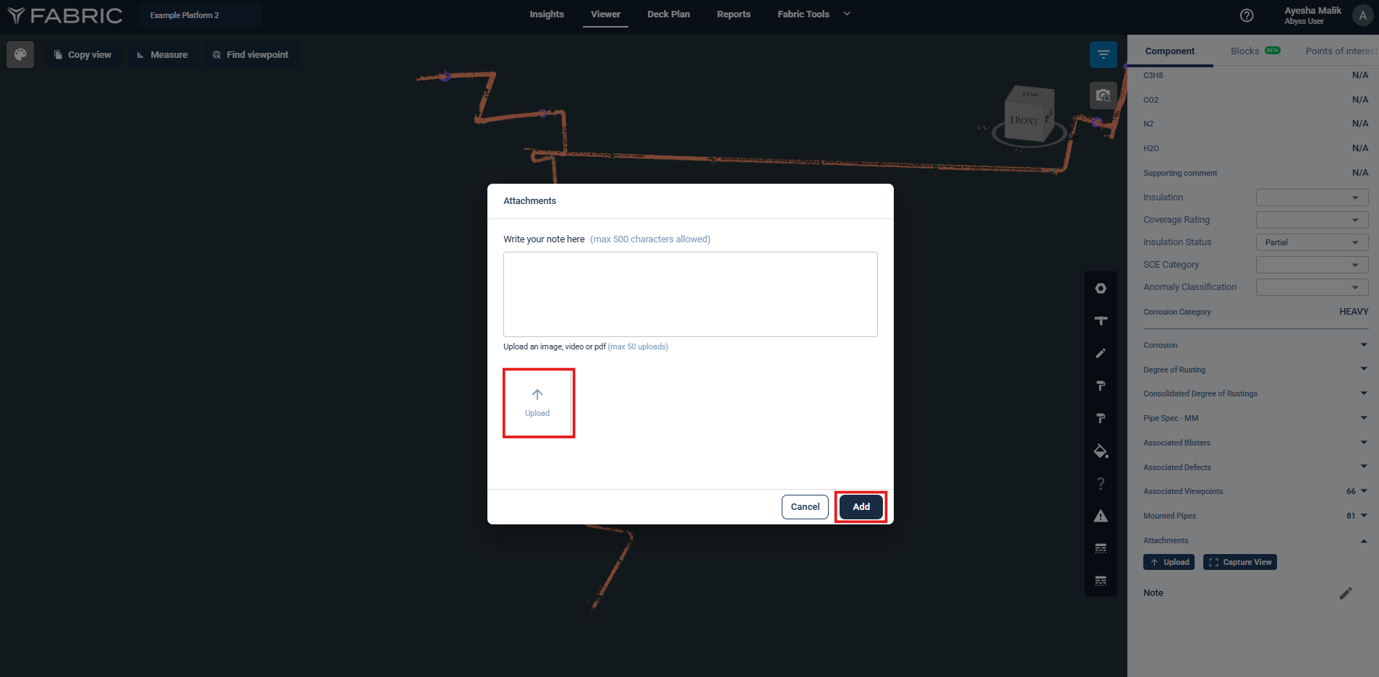
Task: Open the help question mark icon
Action: coord(1247,15)
